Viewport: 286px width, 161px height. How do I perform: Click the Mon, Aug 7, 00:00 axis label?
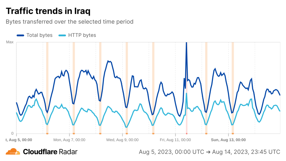click(69, 140)
